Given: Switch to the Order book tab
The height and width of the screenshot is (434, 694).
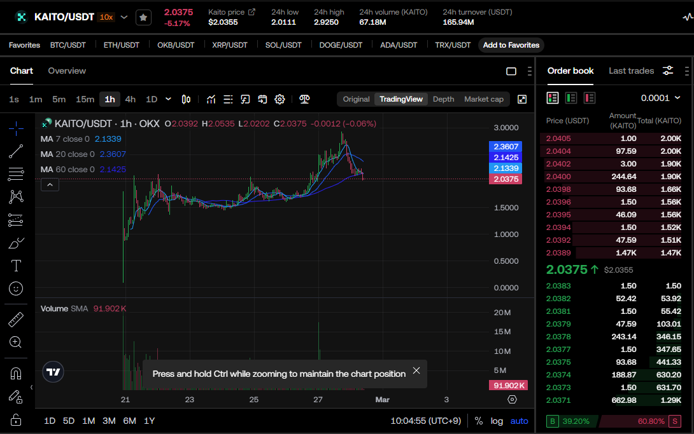Looking at the screenshot, I should point(570,71).
